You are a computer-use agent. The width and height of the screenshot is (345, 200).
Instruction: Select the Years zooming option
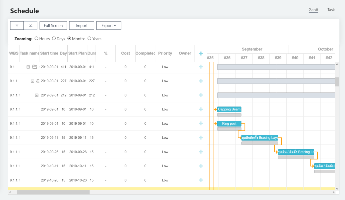(89, 38)
